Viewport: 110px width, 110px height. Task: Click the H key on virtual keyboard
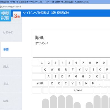83,76
